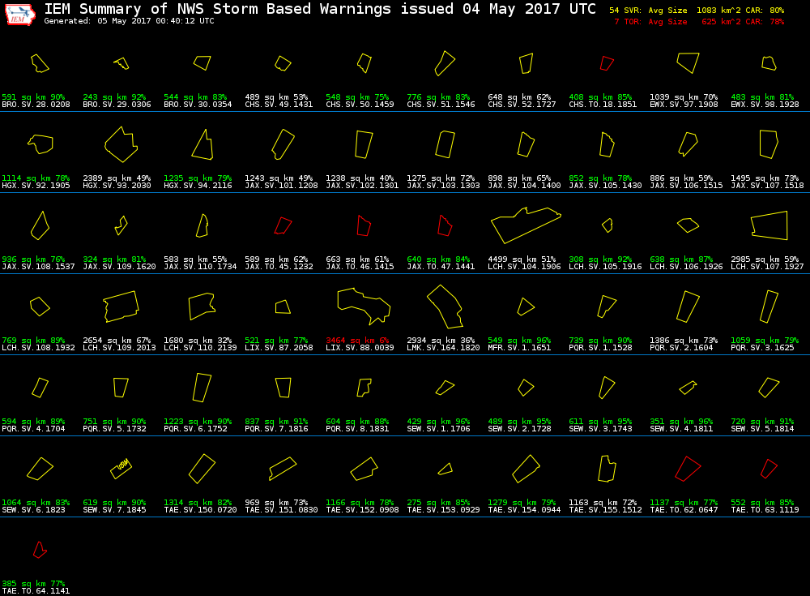810x596 pixels.
Task: Click the HGX.SV.93.2030 polygon shape
Action: [122, 144]
